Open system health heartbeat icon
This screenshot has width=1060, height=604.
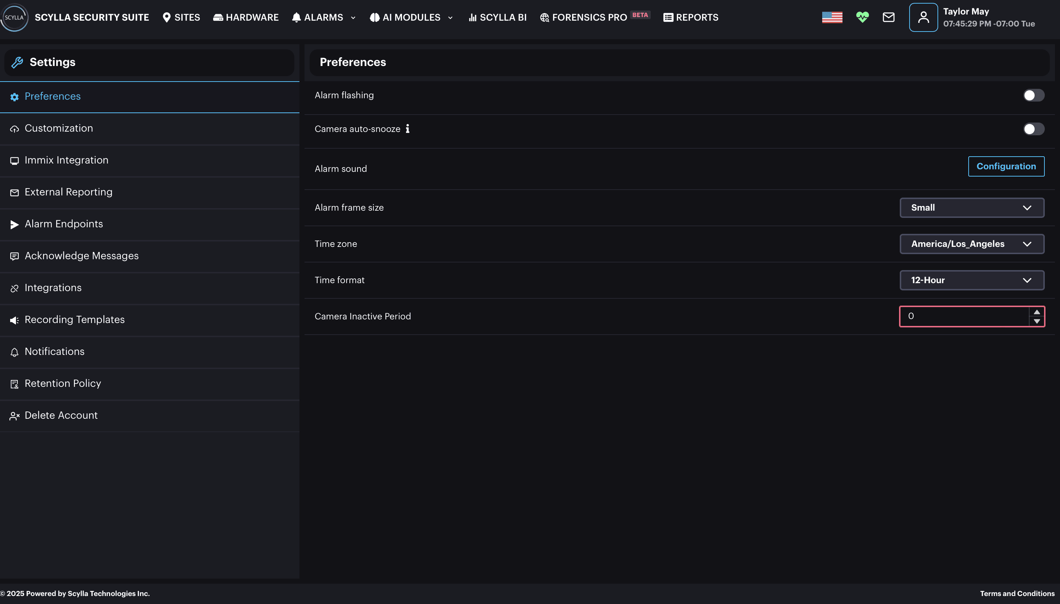point(862,17)
